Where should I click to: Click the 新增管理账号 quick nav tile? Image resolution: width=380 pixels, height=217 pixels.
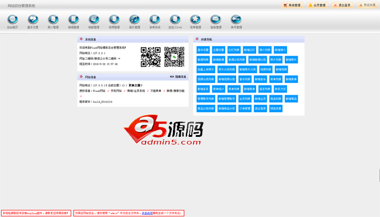(227, 99)
